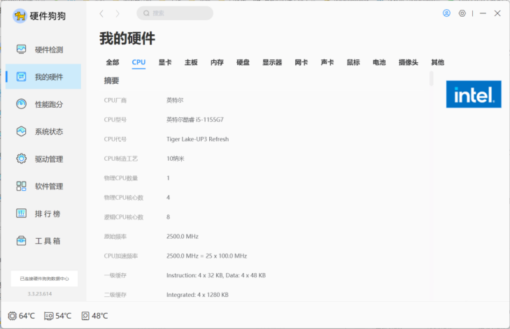
Task: Open 排行榜 menu label
Action: pos(48,214)
